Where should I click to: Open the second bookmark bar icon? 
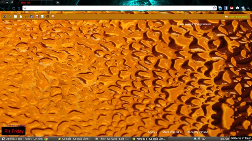click(x=10, y=16)
